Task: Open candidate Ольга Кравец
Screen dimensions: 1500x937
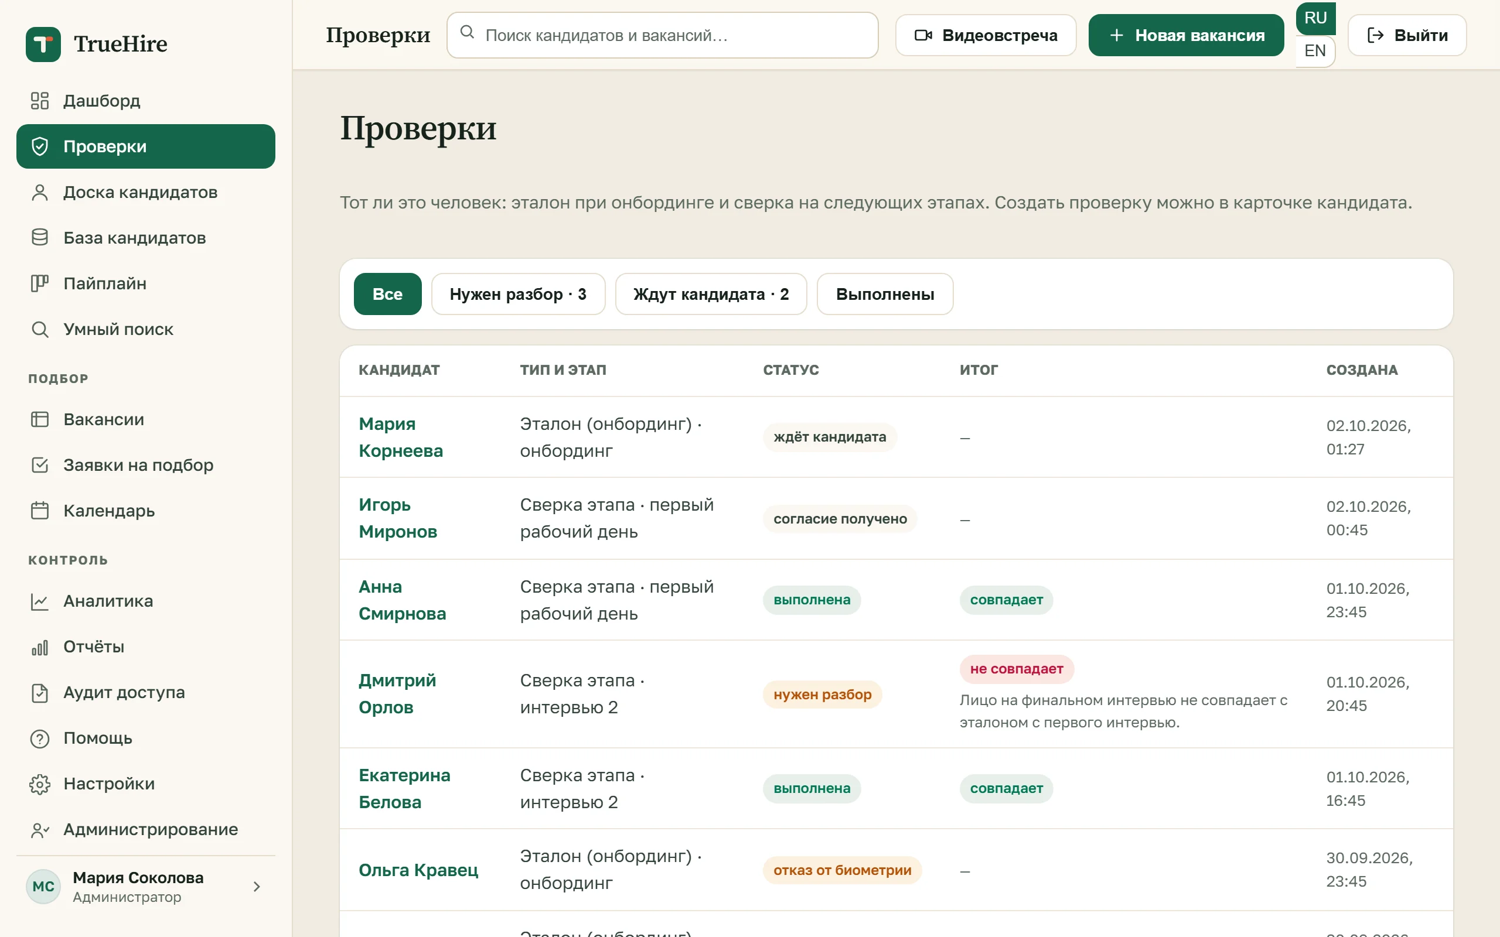Action: point(418,870)
